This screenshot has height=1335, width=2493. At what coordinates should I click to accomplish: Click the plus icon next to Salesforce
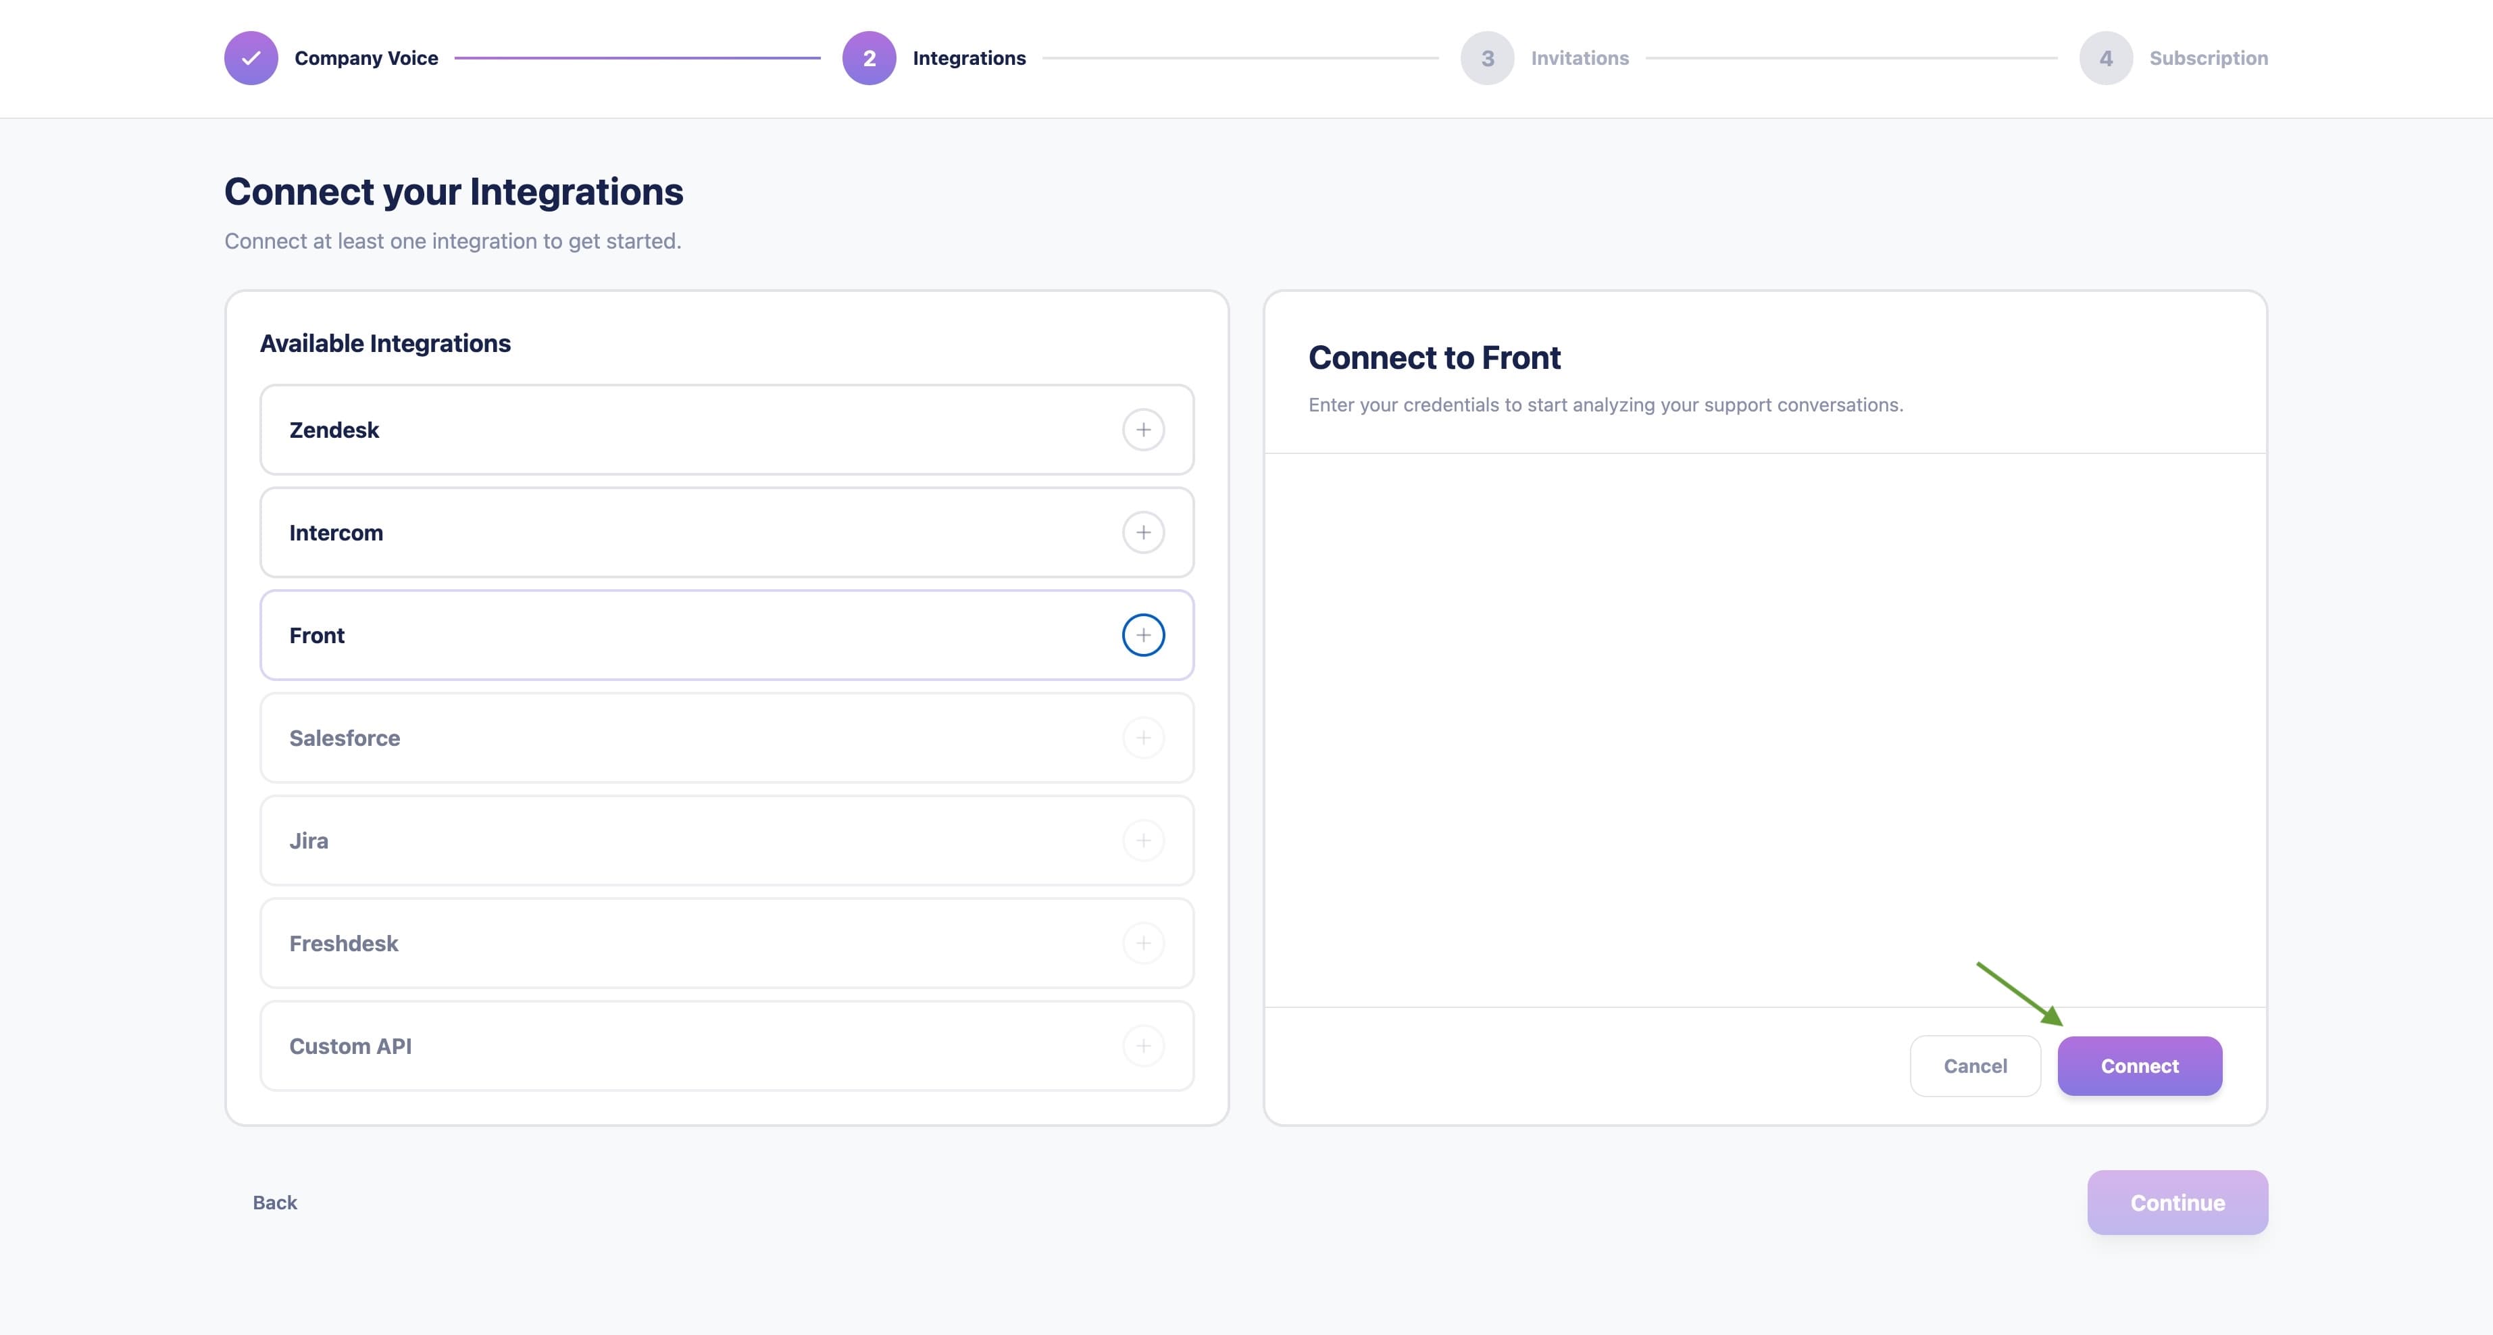pos(1145,738)
